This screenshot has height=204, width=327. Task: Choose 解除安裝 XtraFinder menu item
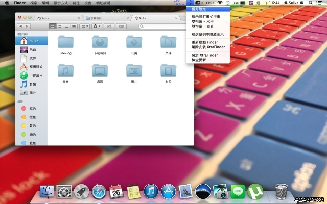208,47
